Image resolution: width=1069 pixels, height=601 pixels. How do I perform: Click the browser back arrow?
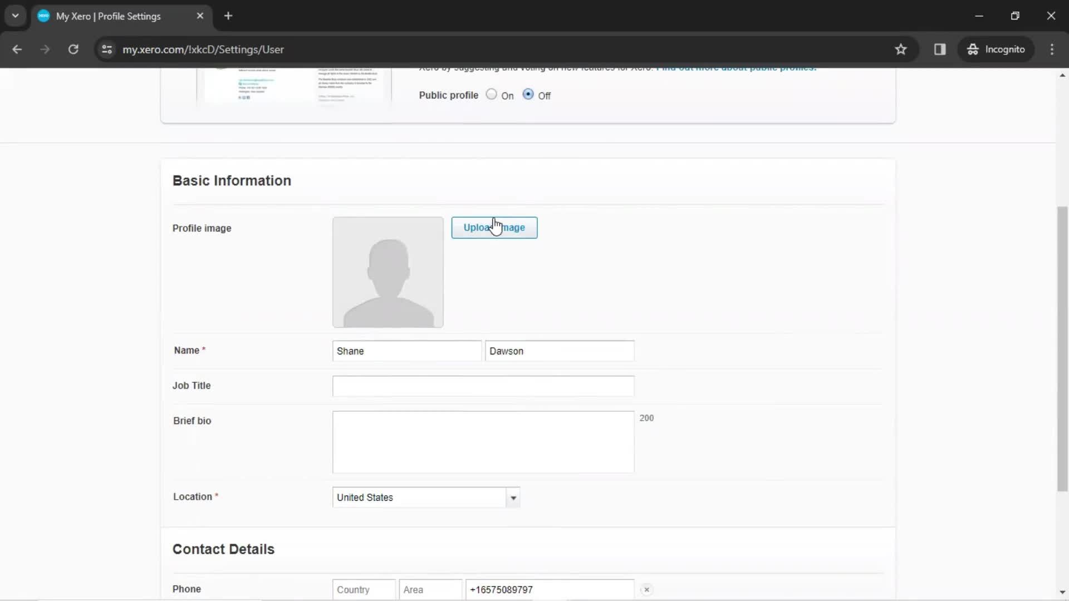pos(17,50)
